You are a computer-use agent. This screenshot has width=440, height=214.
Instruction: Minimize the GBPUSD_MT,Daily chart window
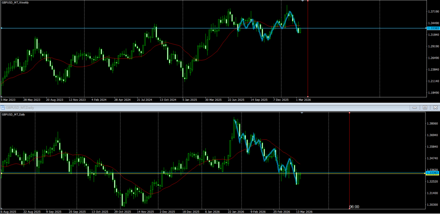(x=415, y=107)
